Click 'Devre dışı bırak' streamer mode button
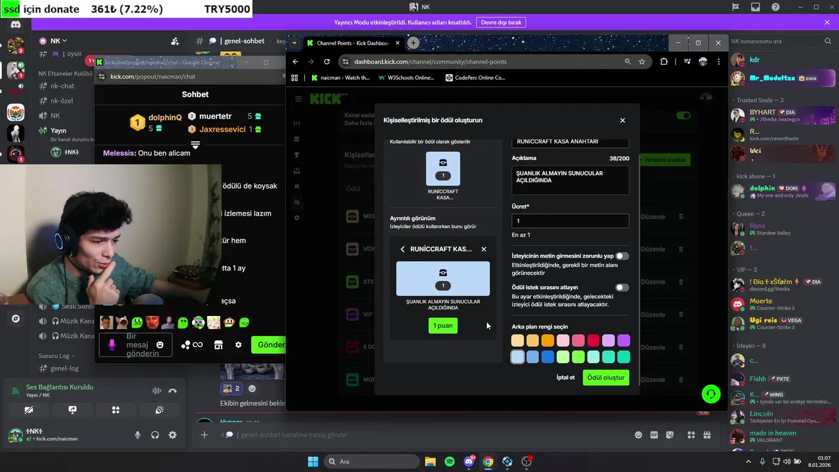 point(501,22)
